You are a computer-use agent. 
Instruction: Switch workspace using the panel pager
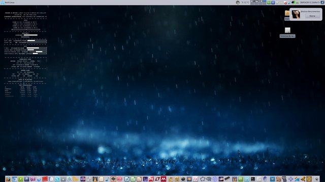(258, 2)
